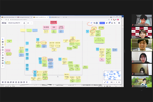Image resolution: width=153 pixels, height=102 pixels.
Task: Expand more Zoom participants chevron
Action: pyautogui.click(x=142, y=90)
